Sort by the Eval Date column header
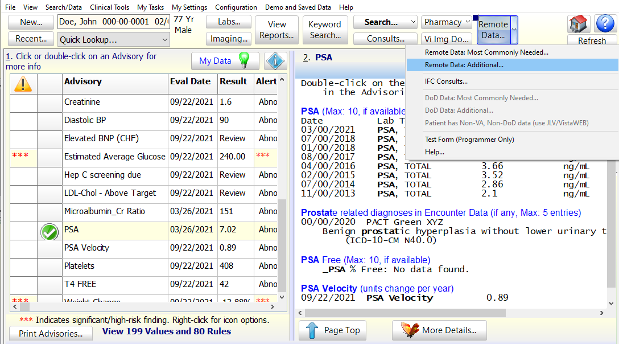The width and height of the screenshot is (619, 344). pos(193,84)
